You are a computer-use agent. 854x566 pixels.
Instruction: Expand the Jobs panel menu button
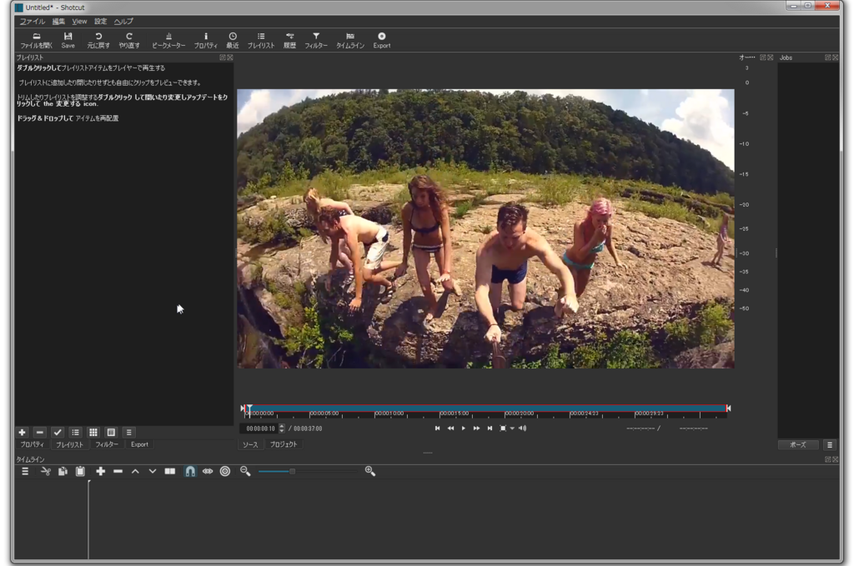point(829,444)
